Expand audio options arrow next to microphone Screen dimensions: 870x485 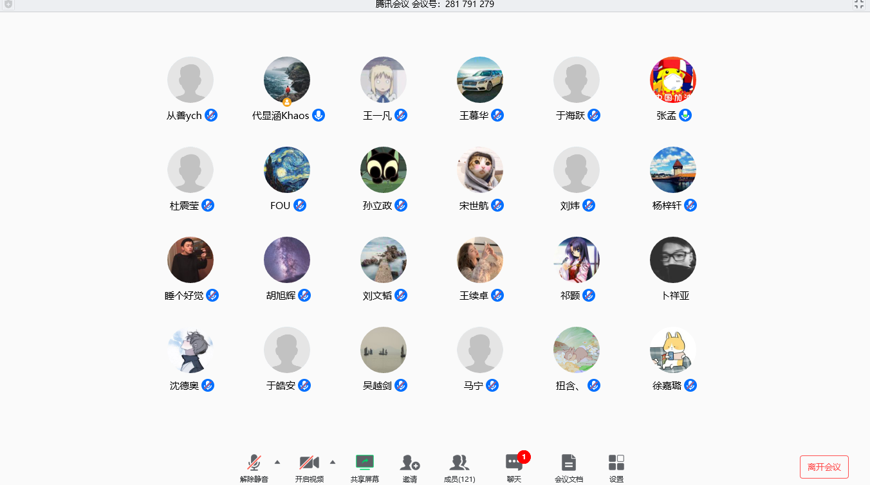tap(277, 462)
